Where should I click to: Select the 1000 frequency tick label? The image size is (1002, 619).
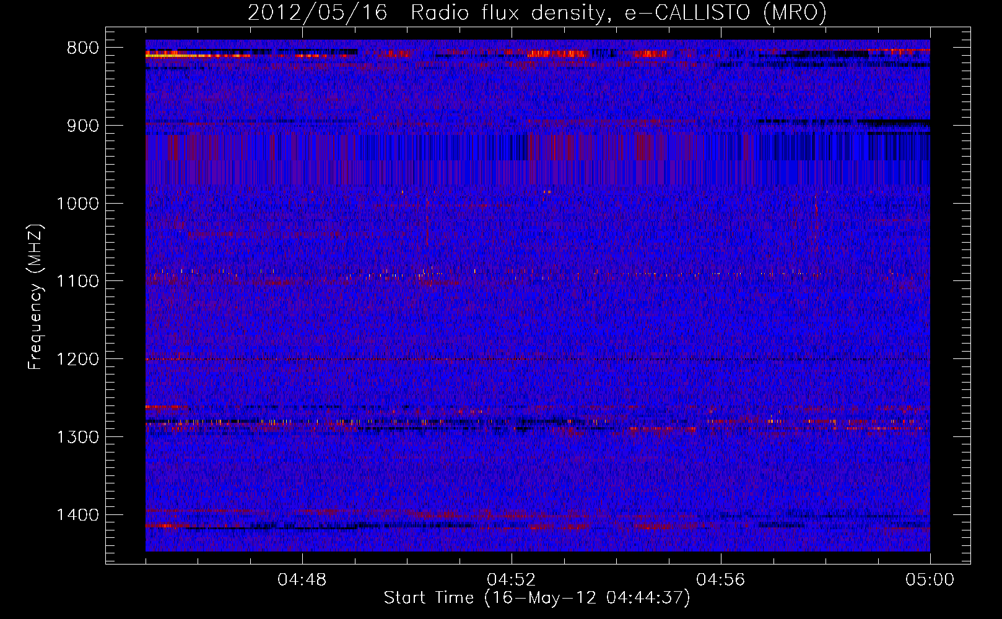point(77,204)
